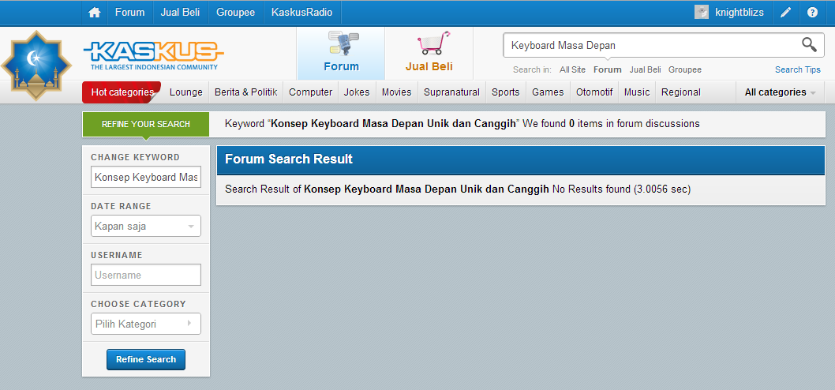Image resolution: width=835 pixels, height=390 pixels.
Task: Open Forum in the top bar
Action: pyautogui.click(x=130, y=13)
